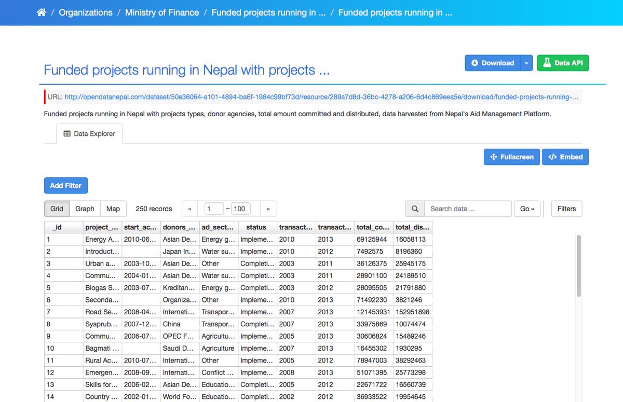Image resolution: width=623 pixels, height=402 pixels.
Task: Select the value 121453931 cell
Action: (374, 312)
